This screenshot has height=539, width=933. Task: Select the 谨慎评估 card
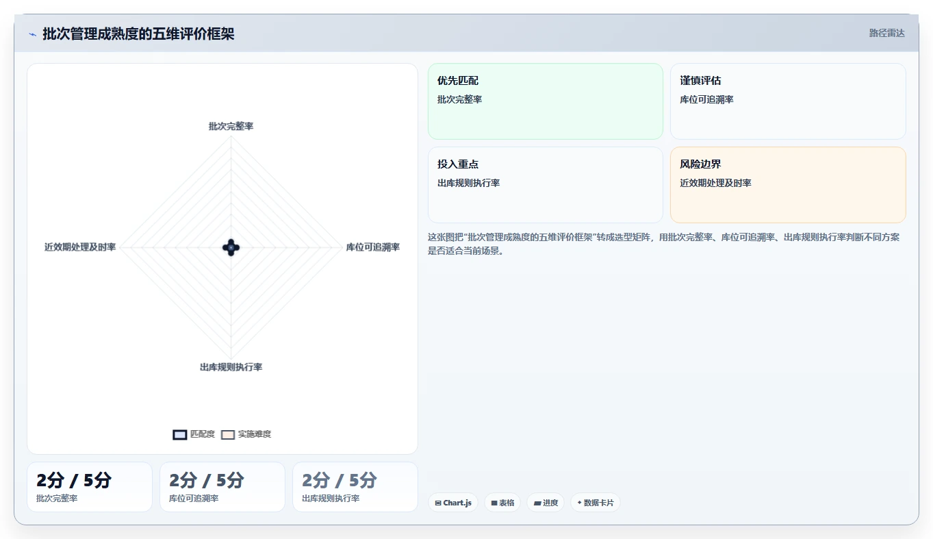pyautogui.click(x=788, y=101)
